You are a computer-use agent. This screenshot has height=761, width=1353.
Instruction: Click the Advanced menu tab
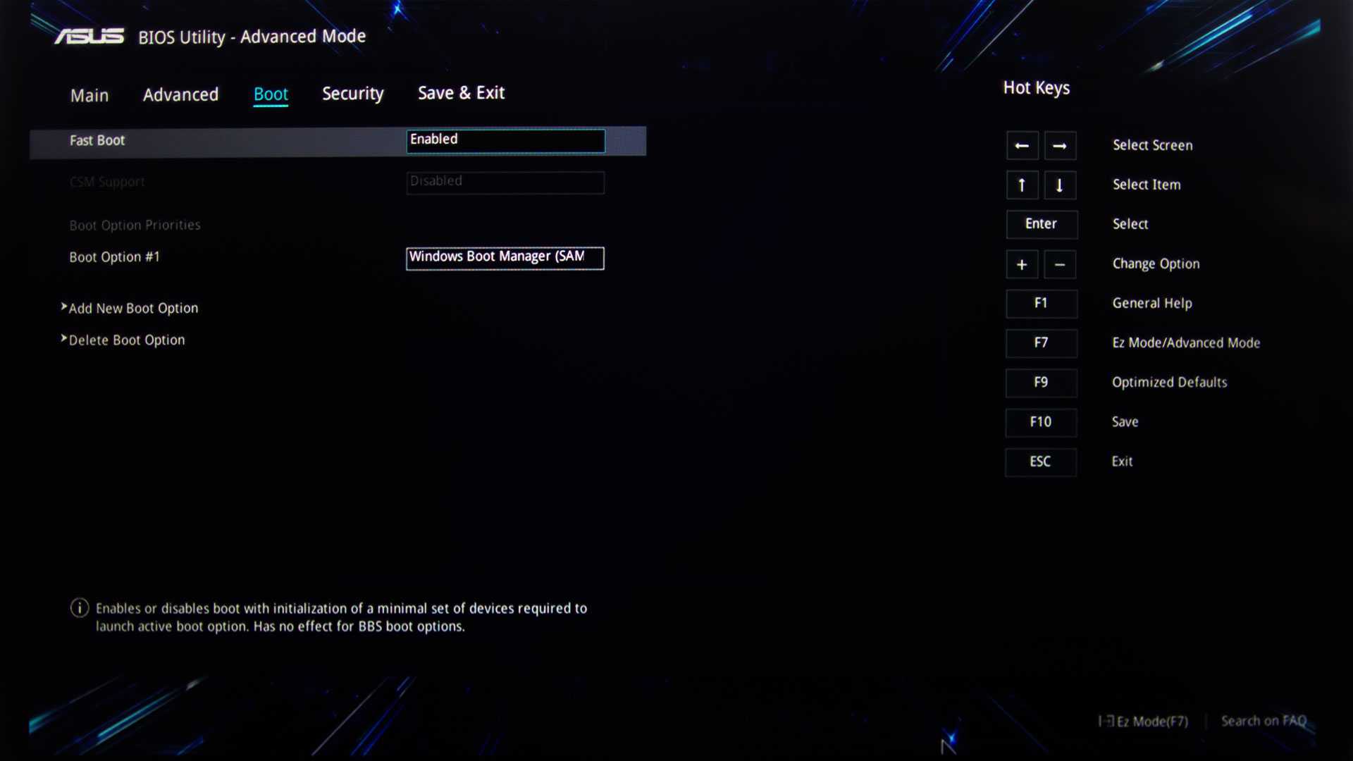pyautogui.click(x=180, y=92)
